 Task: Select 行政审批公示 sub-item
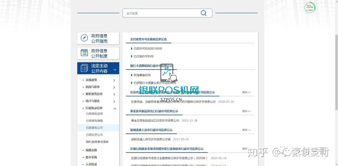[x=95, y=128]
